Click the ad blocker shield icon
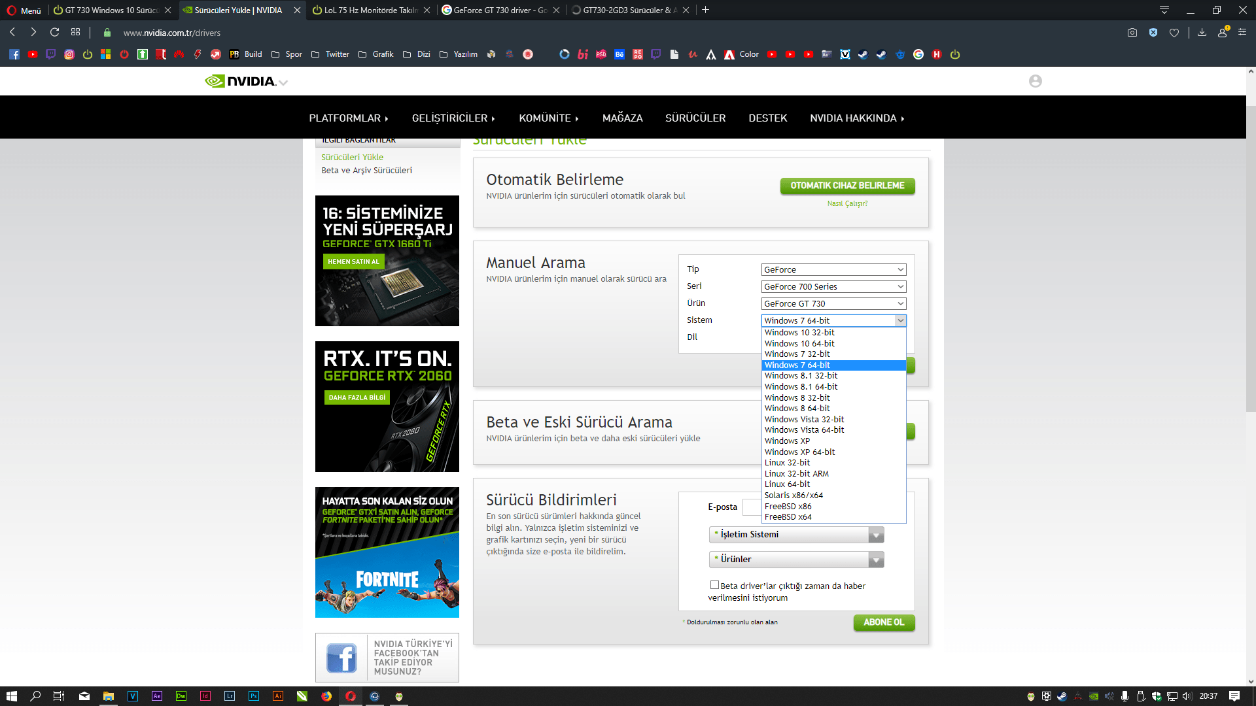This screenshot has width=1256, height=706. [x=1153, y=33]
